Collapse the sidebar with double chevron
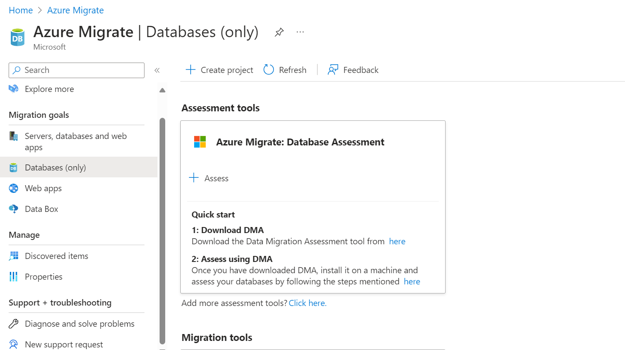 point(157,70)
